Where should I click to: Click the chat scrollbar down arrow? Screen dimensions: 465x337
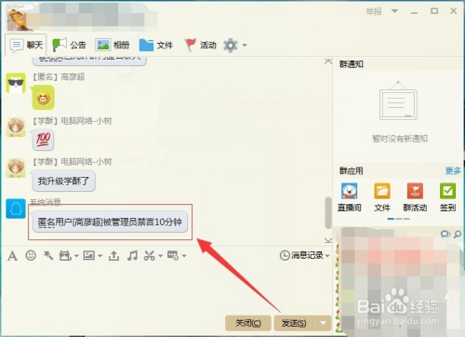click(x=328, y=240)
